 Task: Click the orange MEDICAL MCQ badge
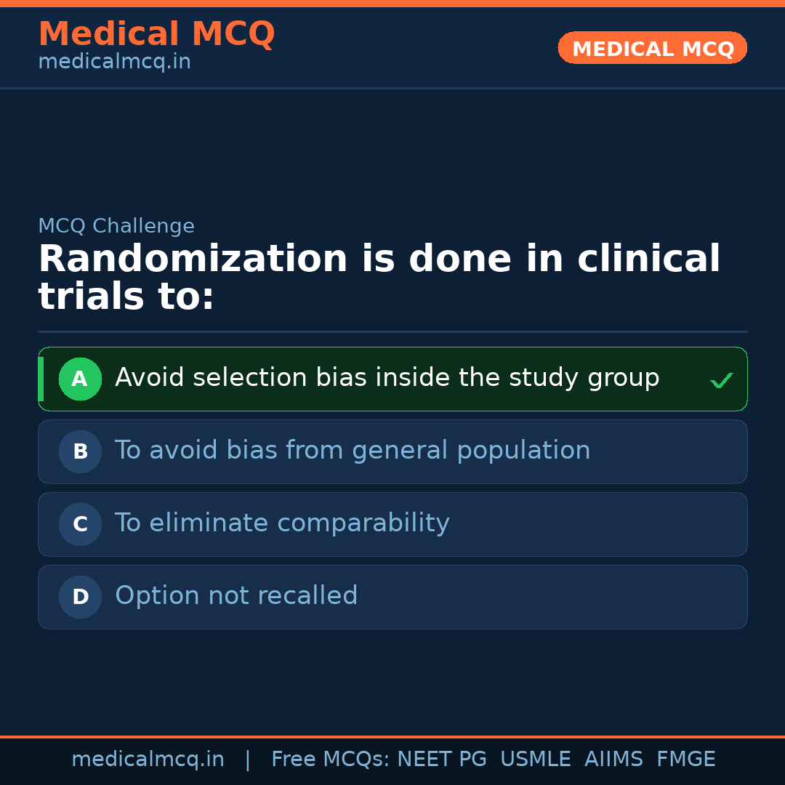point(652,48)
